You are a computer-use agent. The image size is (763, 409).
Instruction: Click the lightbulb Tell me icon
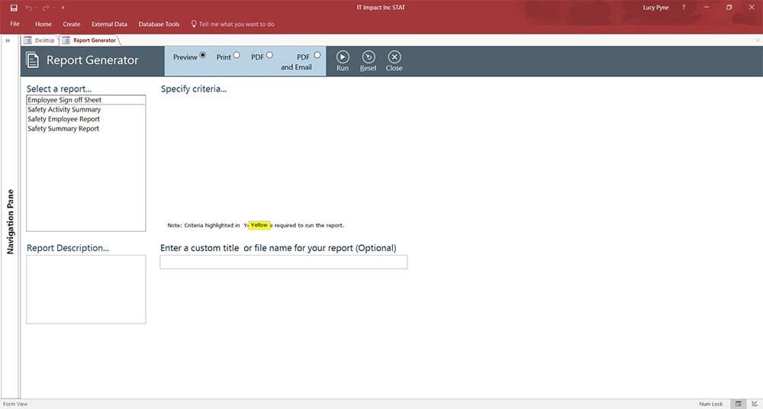[x=194, y=24]
